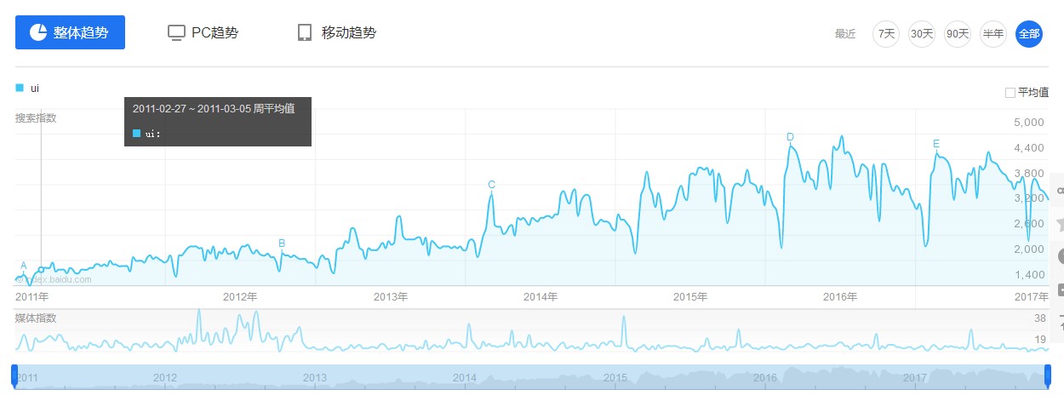The width and height of the screenshot is (1064, 401).
Task: Show the last 半年 of data
Action: pos(993,34)
